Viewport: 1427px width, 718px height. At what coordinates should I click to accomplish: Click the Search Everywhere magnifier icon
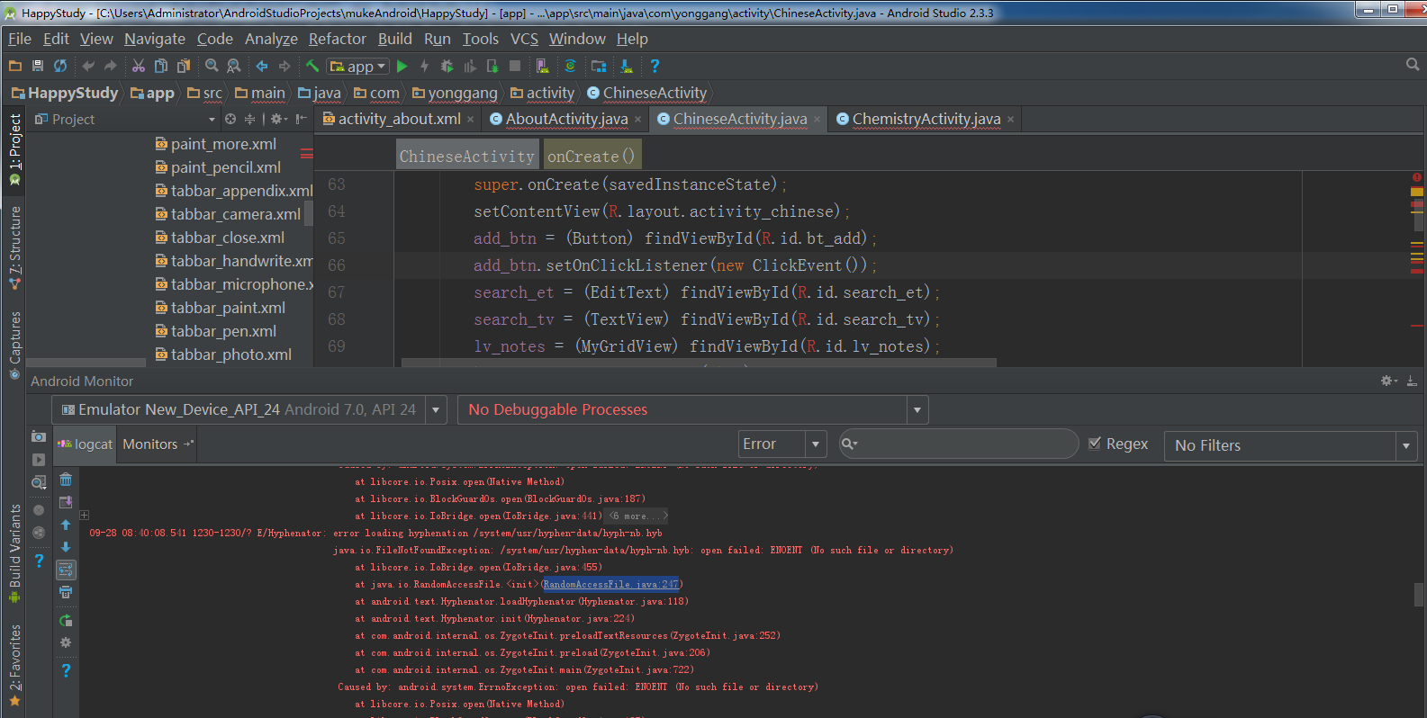pos(1413,65)
